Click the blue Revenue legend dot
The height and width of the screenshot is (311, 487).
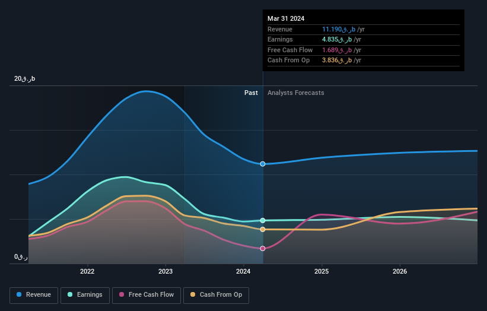tap(19, 294)
